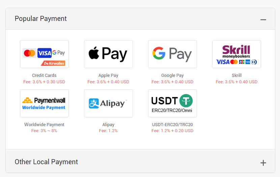Click the Worldwide Payment fee 3% ~ 8% text

pyautogui.click(x=44, y=131)
